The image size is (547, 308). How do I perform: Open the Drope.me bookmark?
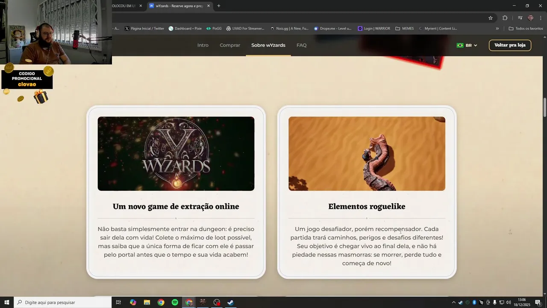point(332,29)
